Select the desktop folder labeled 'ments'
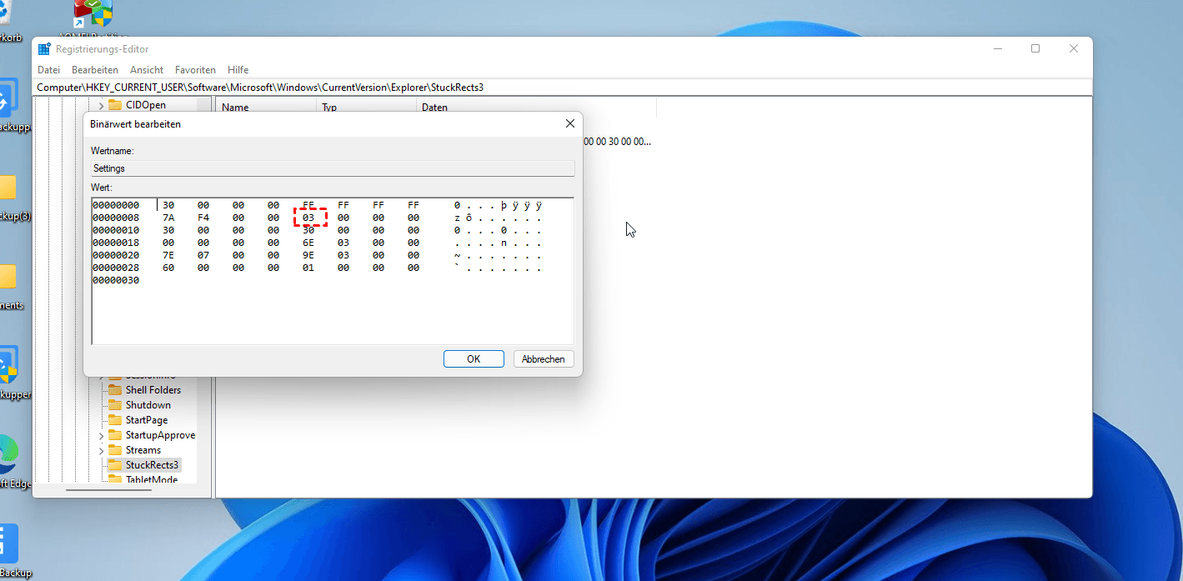 coord(7,278)
